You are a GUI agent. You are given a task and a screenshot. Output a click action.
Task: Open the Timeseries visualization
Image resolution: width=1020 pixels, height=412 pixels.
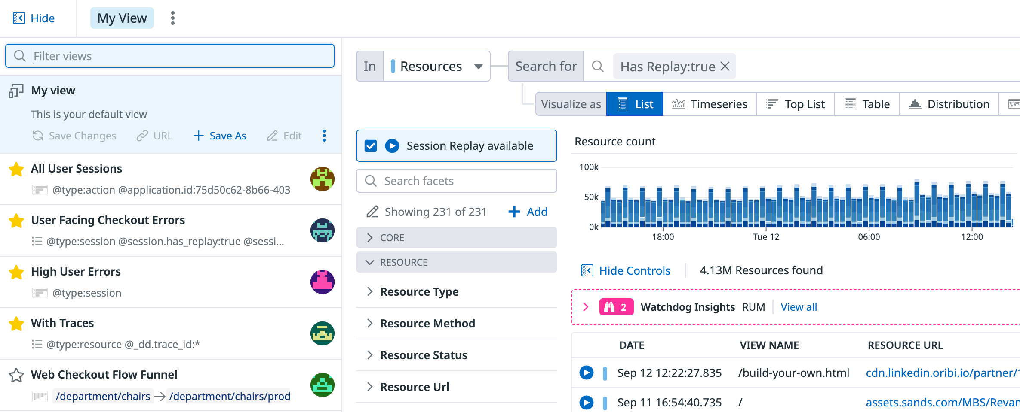710,104
